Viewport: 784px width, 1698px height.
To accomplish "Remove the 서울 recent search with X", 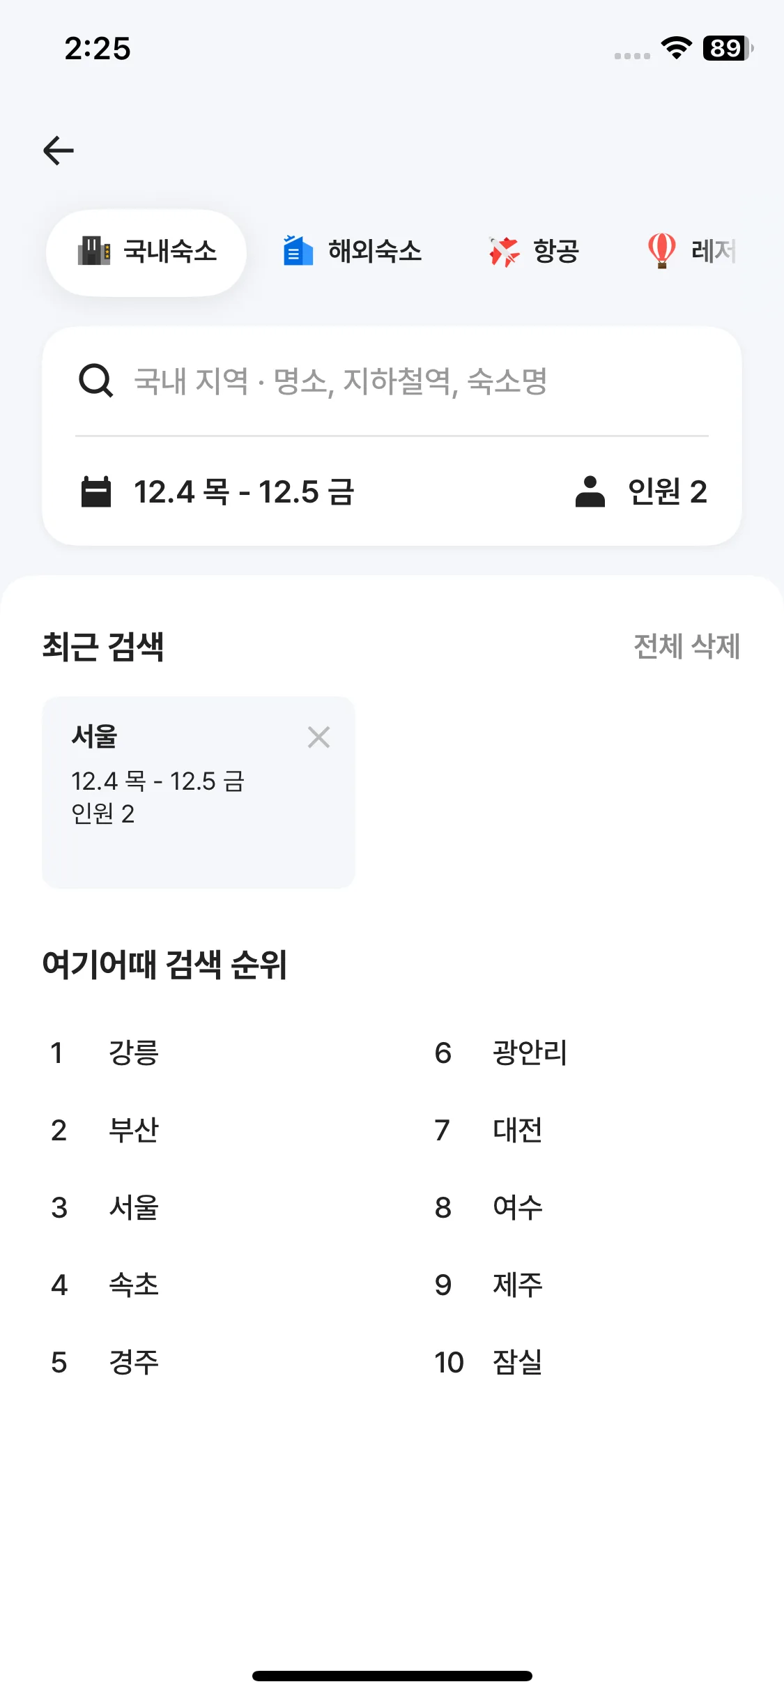I will 318,737.
